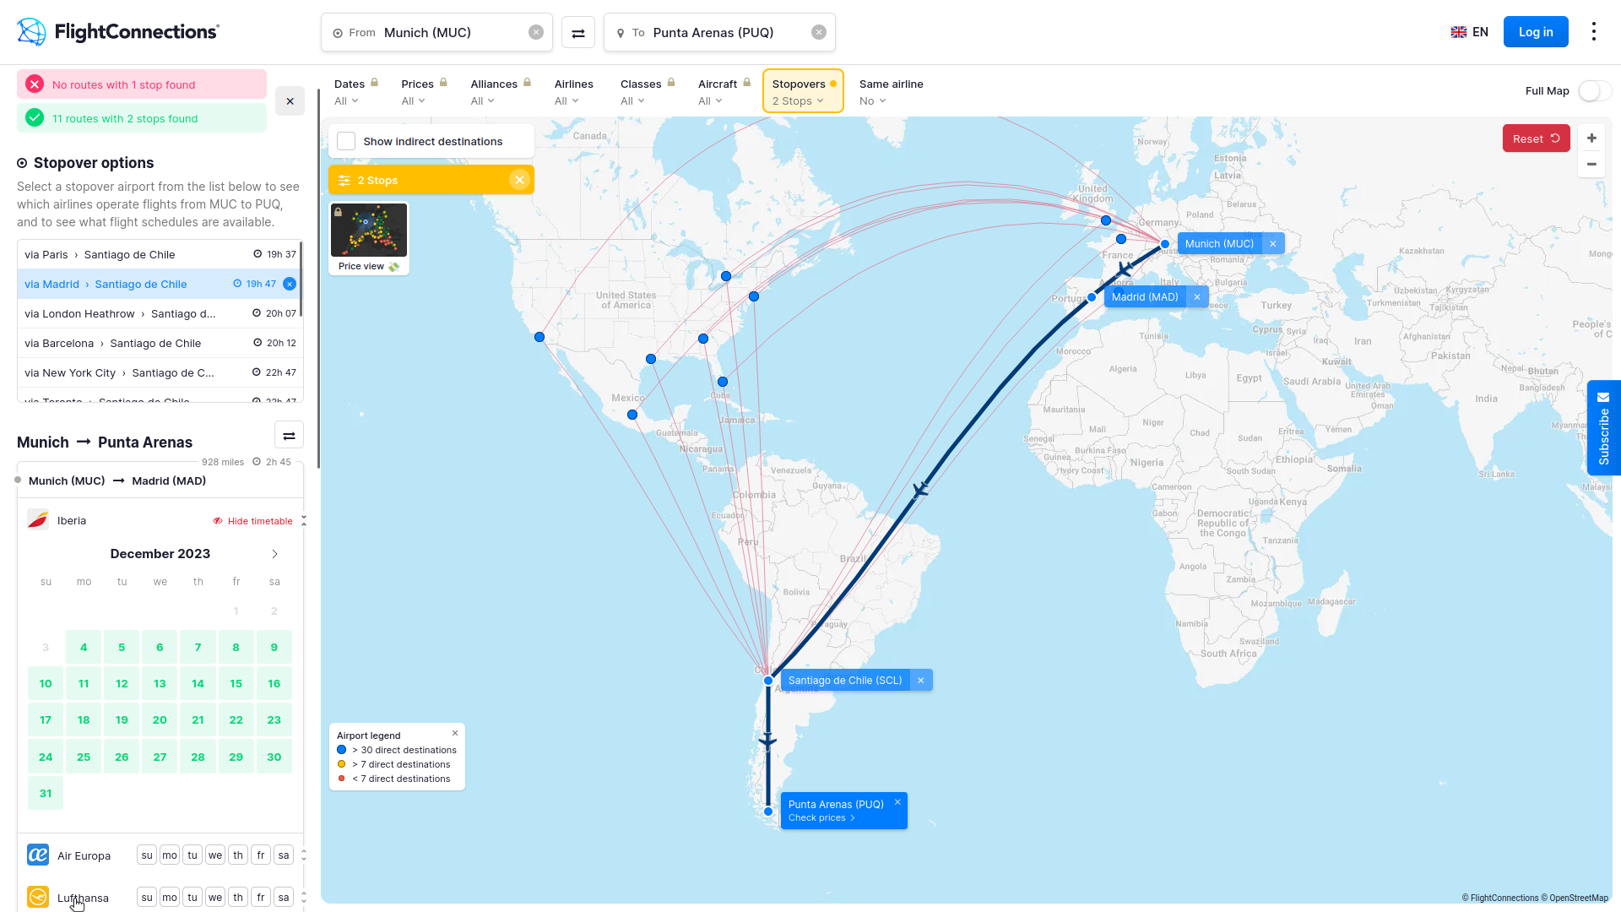Zoom in on the map
1621x912 pixels.
coord(1591,138)
